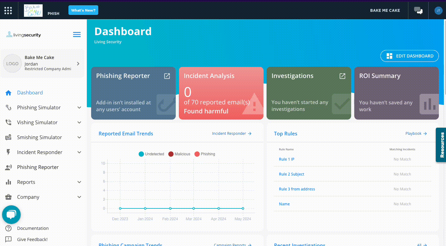This screenshot has width=446, height=246.
Task: Open the Rule 2 Subject rule
Action: [291, 174]
